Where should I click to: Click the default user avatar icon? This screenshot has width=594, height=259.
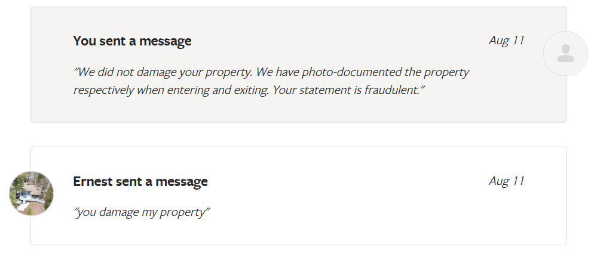click(x=565, y=54)
